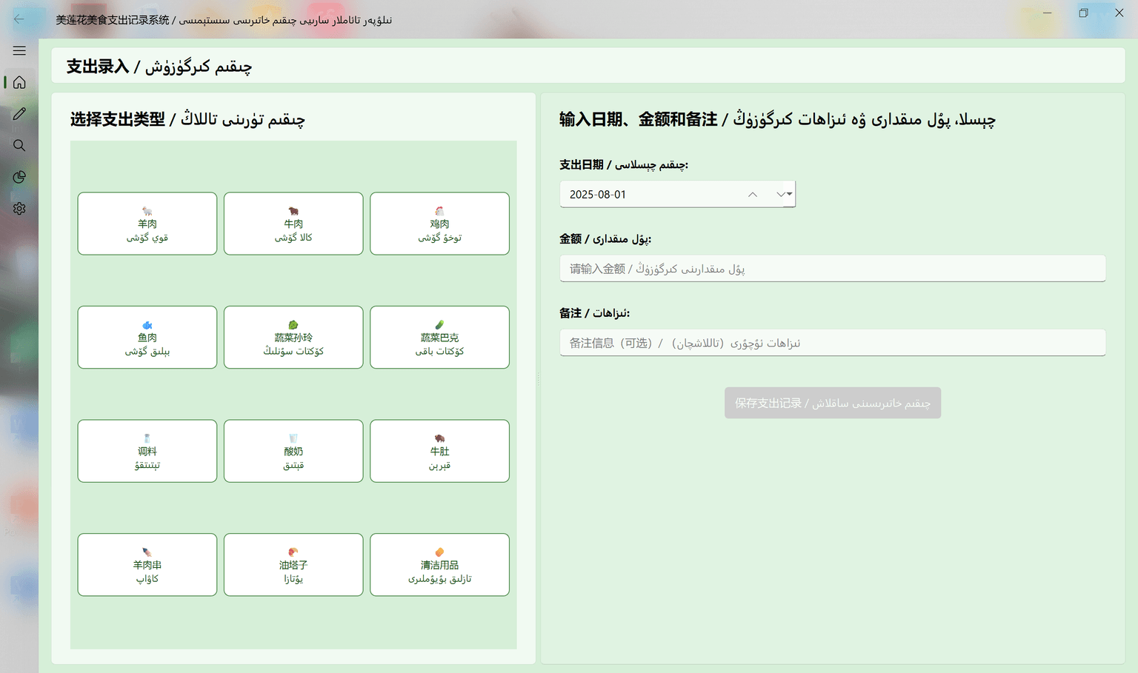Open the pie chart statistics page

(19, 177)
